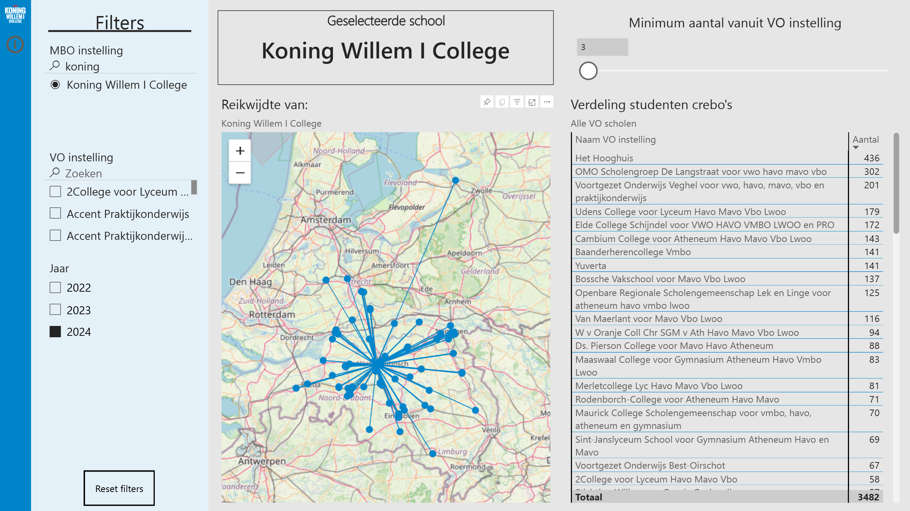Click the Koning Willem I College logo
The image size is (910, 511).
click(15, 15)
